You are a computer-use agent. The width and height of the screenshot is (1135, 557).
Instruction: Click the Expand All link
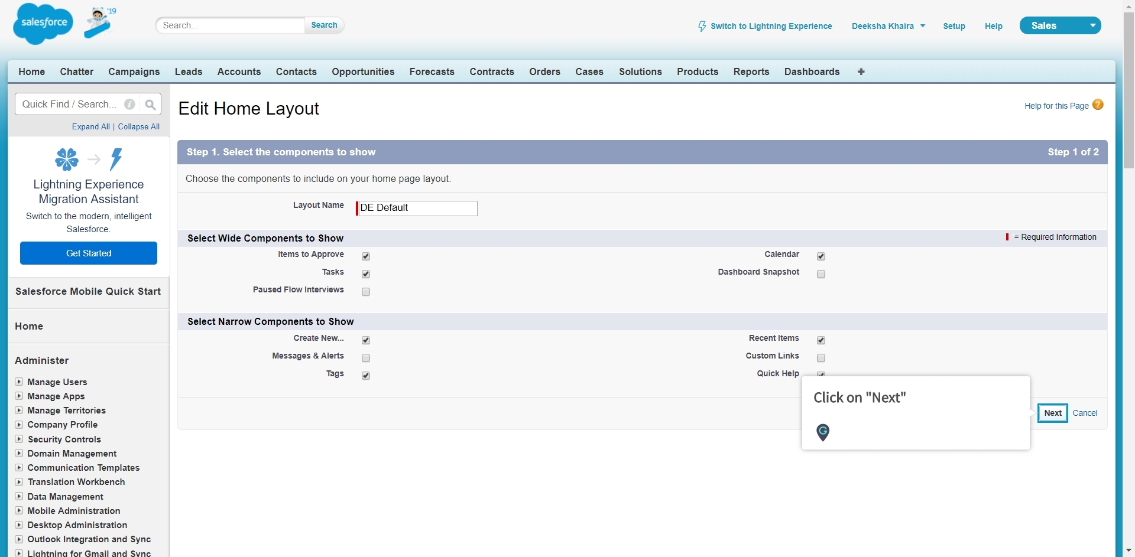91,126
